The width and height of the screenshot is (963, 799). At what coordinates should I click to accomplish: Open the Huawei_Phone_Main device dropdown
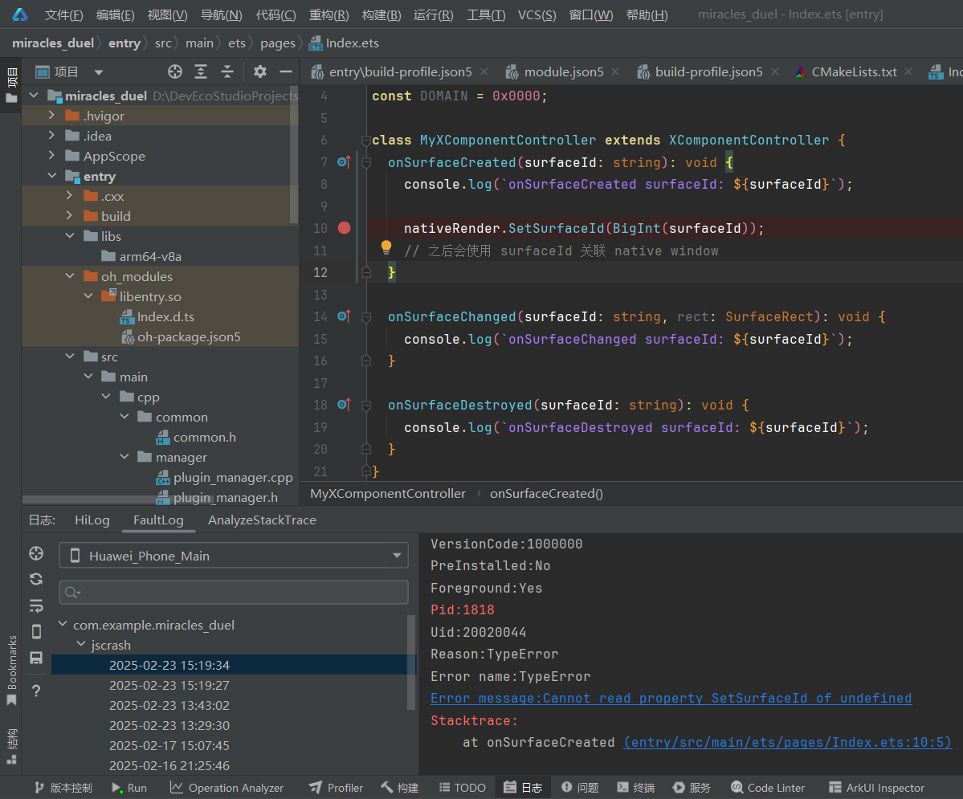click(x=234, y=556)
